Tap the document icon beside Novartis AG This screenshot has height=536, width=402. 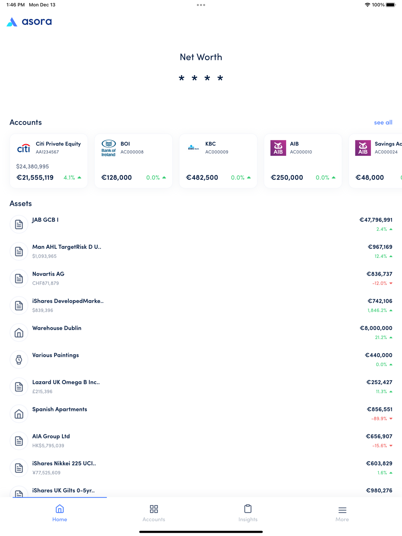19,278
